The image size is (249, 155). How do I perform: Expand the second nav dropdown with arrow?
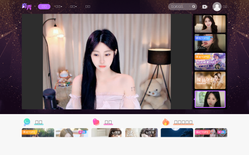click(73, 7)
